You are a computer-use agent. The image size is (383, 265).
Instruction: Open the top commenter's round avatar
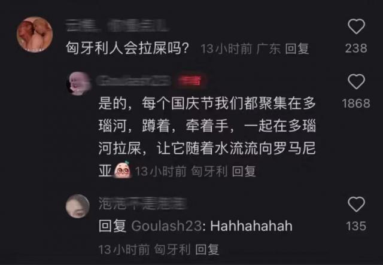point(35,34)
